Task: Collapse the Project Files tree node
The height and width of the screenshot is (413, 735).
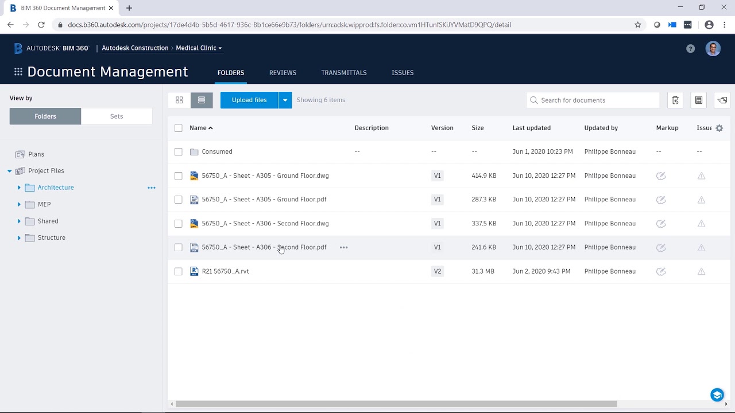Action: point(10,171)
